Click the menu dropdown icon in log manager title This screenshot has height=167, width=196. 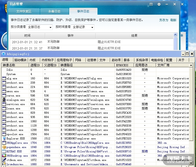(x=151, y=5)
